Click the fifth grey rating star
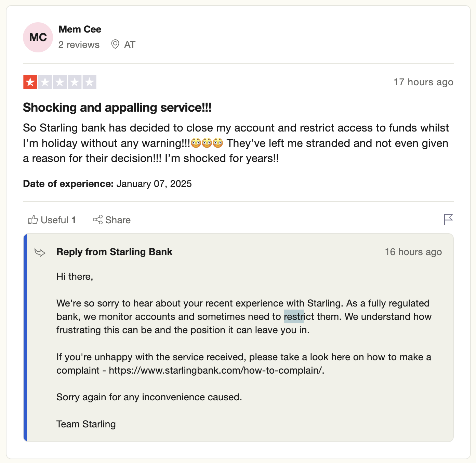Screen dimensions: 476x463 click(x=89, y=82)
